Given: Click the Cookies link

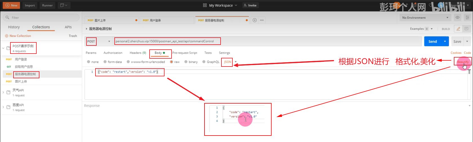Looking at the screenshot, I should [x=456, y=53].
